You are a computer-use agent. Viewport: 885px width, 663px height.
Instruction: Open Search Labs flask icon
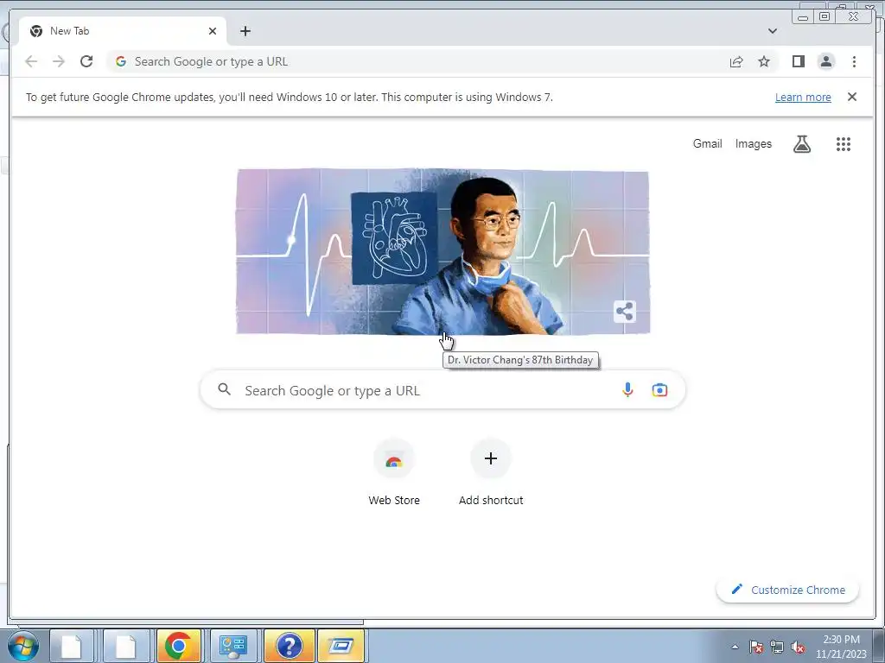(x=801, y=144)
